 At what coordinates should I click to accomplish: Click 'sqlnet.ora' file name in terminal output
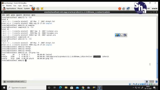tap(51, 35)
